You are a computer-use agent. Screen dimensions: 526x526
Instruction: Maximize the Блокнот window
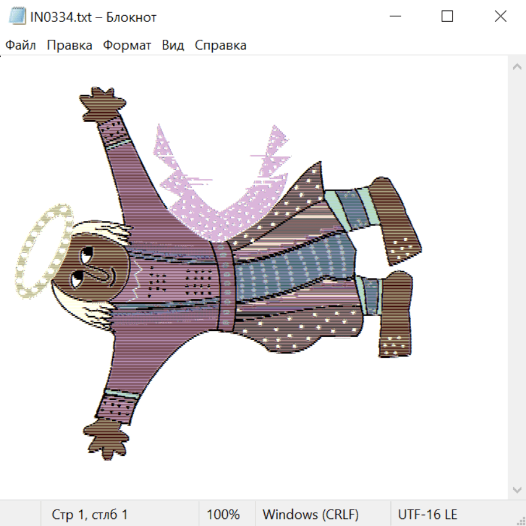pos(447,17)
